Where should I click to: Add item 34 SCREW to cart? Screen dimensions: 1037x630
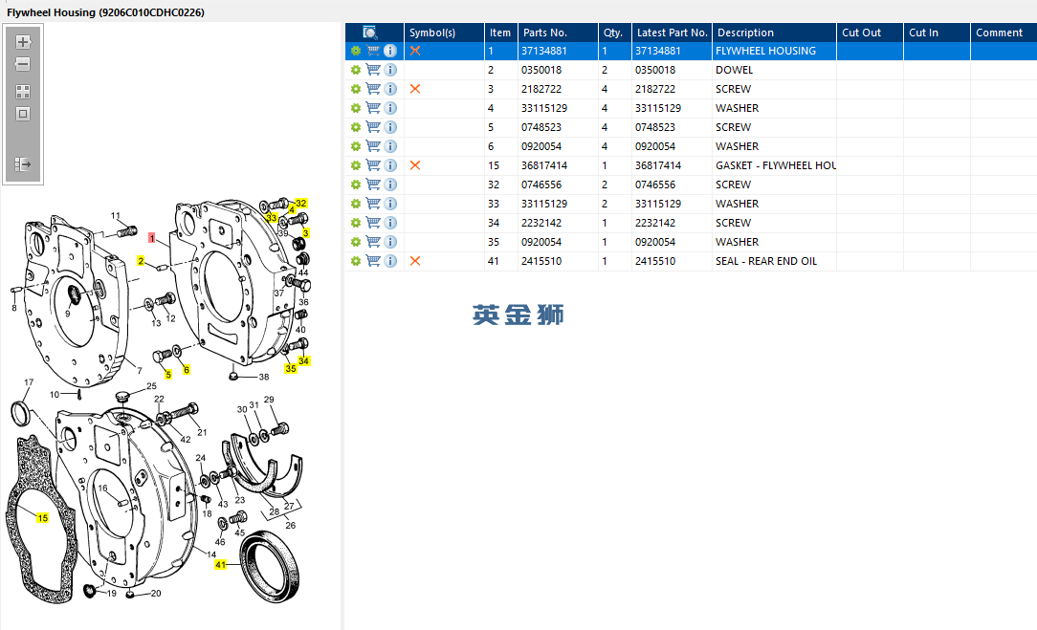coord(373,223)
